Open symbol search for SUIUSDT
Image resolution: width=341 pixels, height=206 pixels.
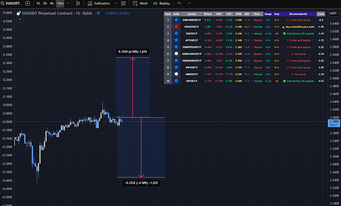[10, 3]
